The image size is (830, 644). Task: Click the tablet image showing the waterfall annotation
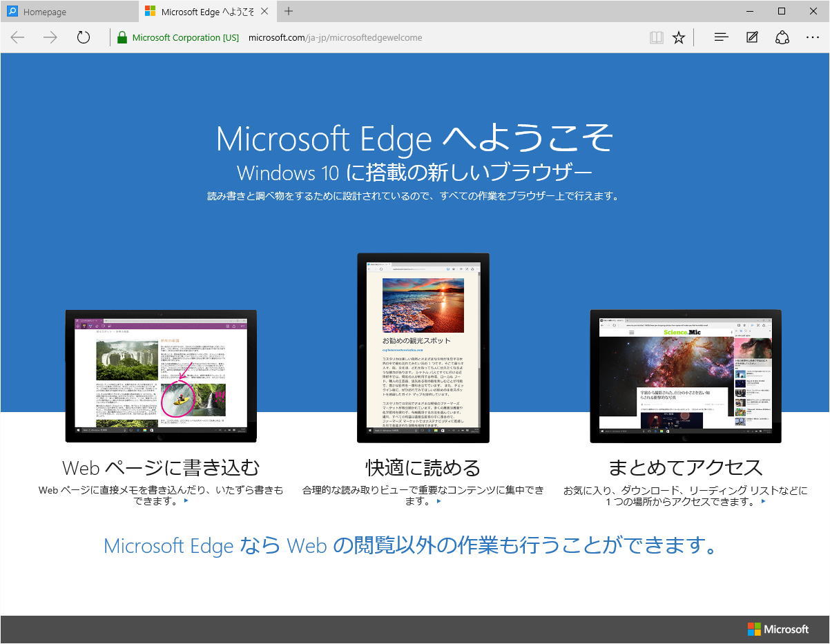point(161,376)
